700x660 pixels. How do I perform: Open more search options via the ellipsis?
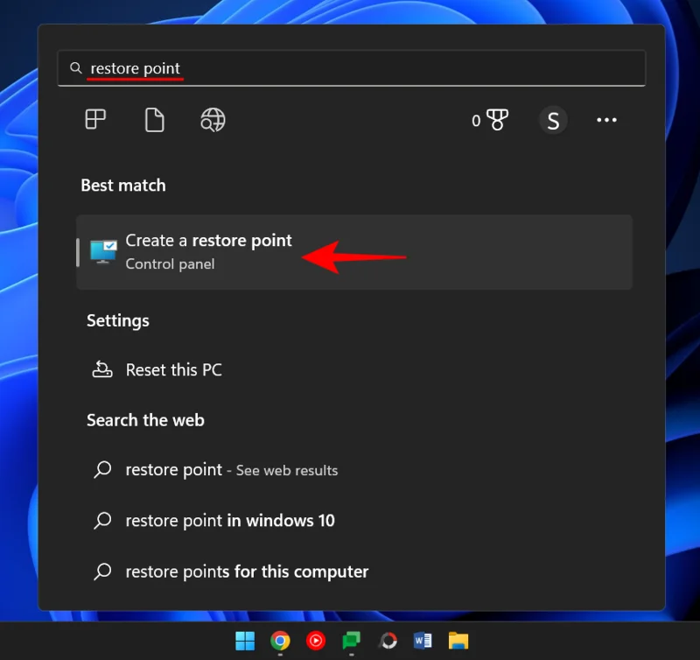[x=606, y=120]
